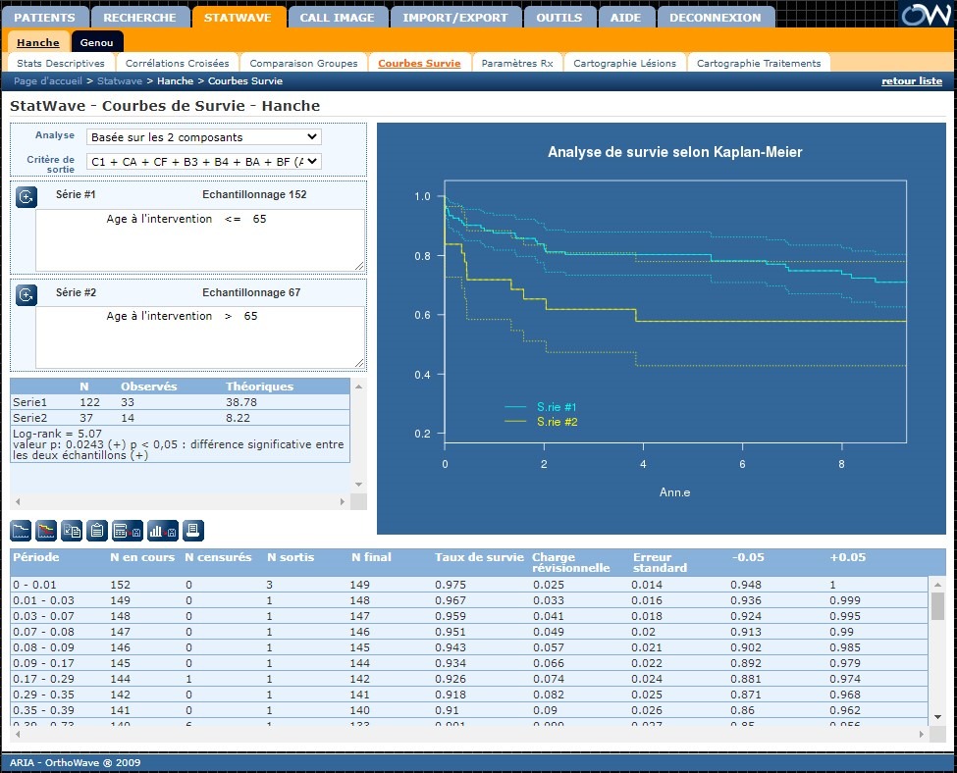Click the Serie1 row in results table

pos(180,402)
